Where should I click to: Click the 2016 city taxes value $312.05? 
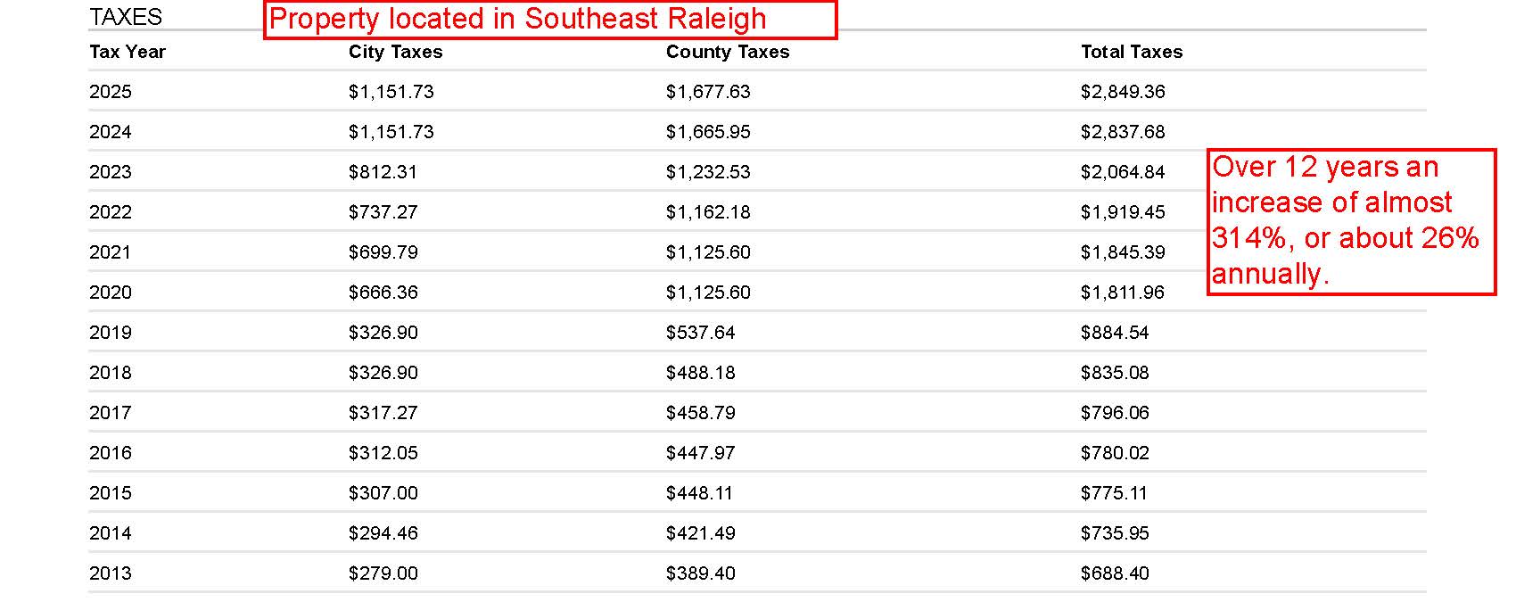click(x=383, y=453)
